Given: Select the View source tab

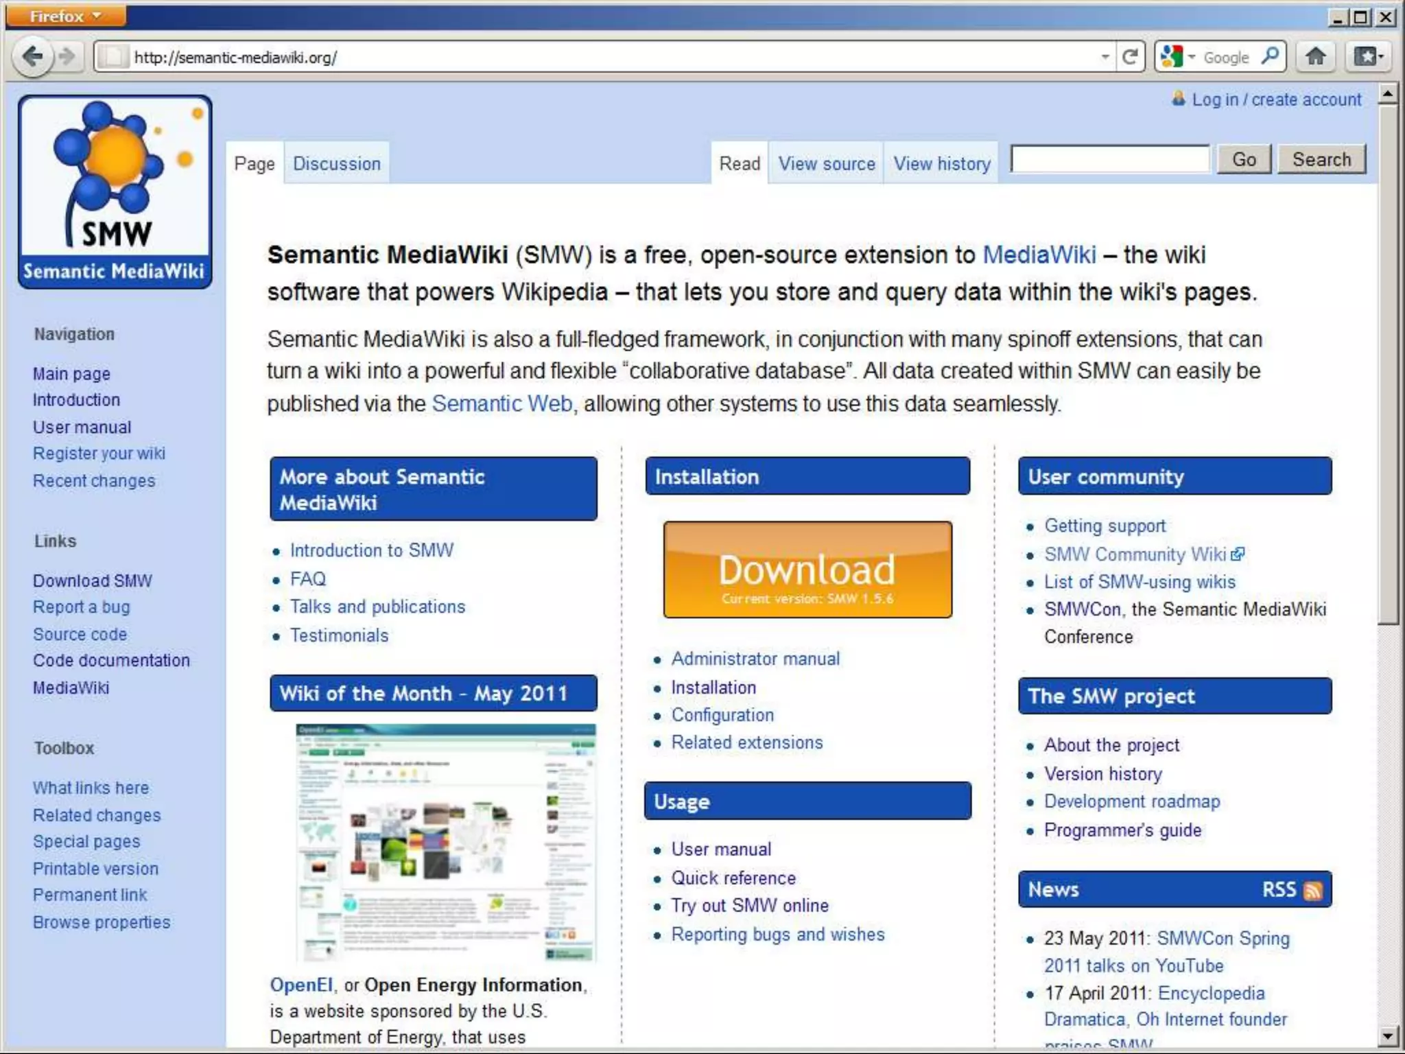Looking at the screenshot, I should click(x=826, y=164).
